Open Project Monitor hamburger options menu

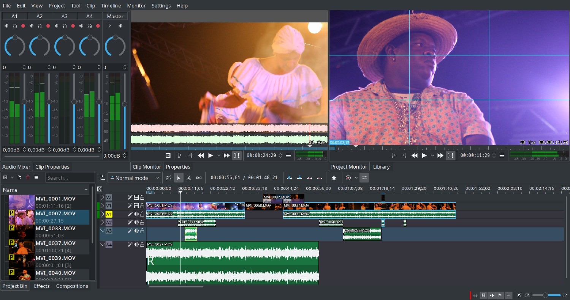coord(502,155)
